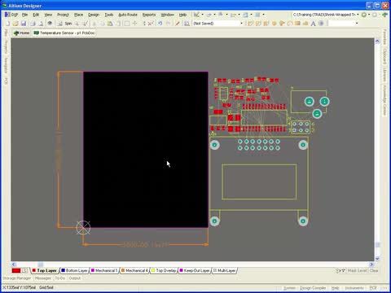391x293 pixels.
Task: Click the place polygon pour icon
Action: (x=305, y=24)
